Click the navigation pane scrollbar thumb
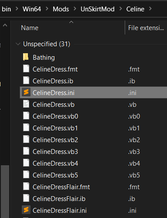 [x=5, y=191]
